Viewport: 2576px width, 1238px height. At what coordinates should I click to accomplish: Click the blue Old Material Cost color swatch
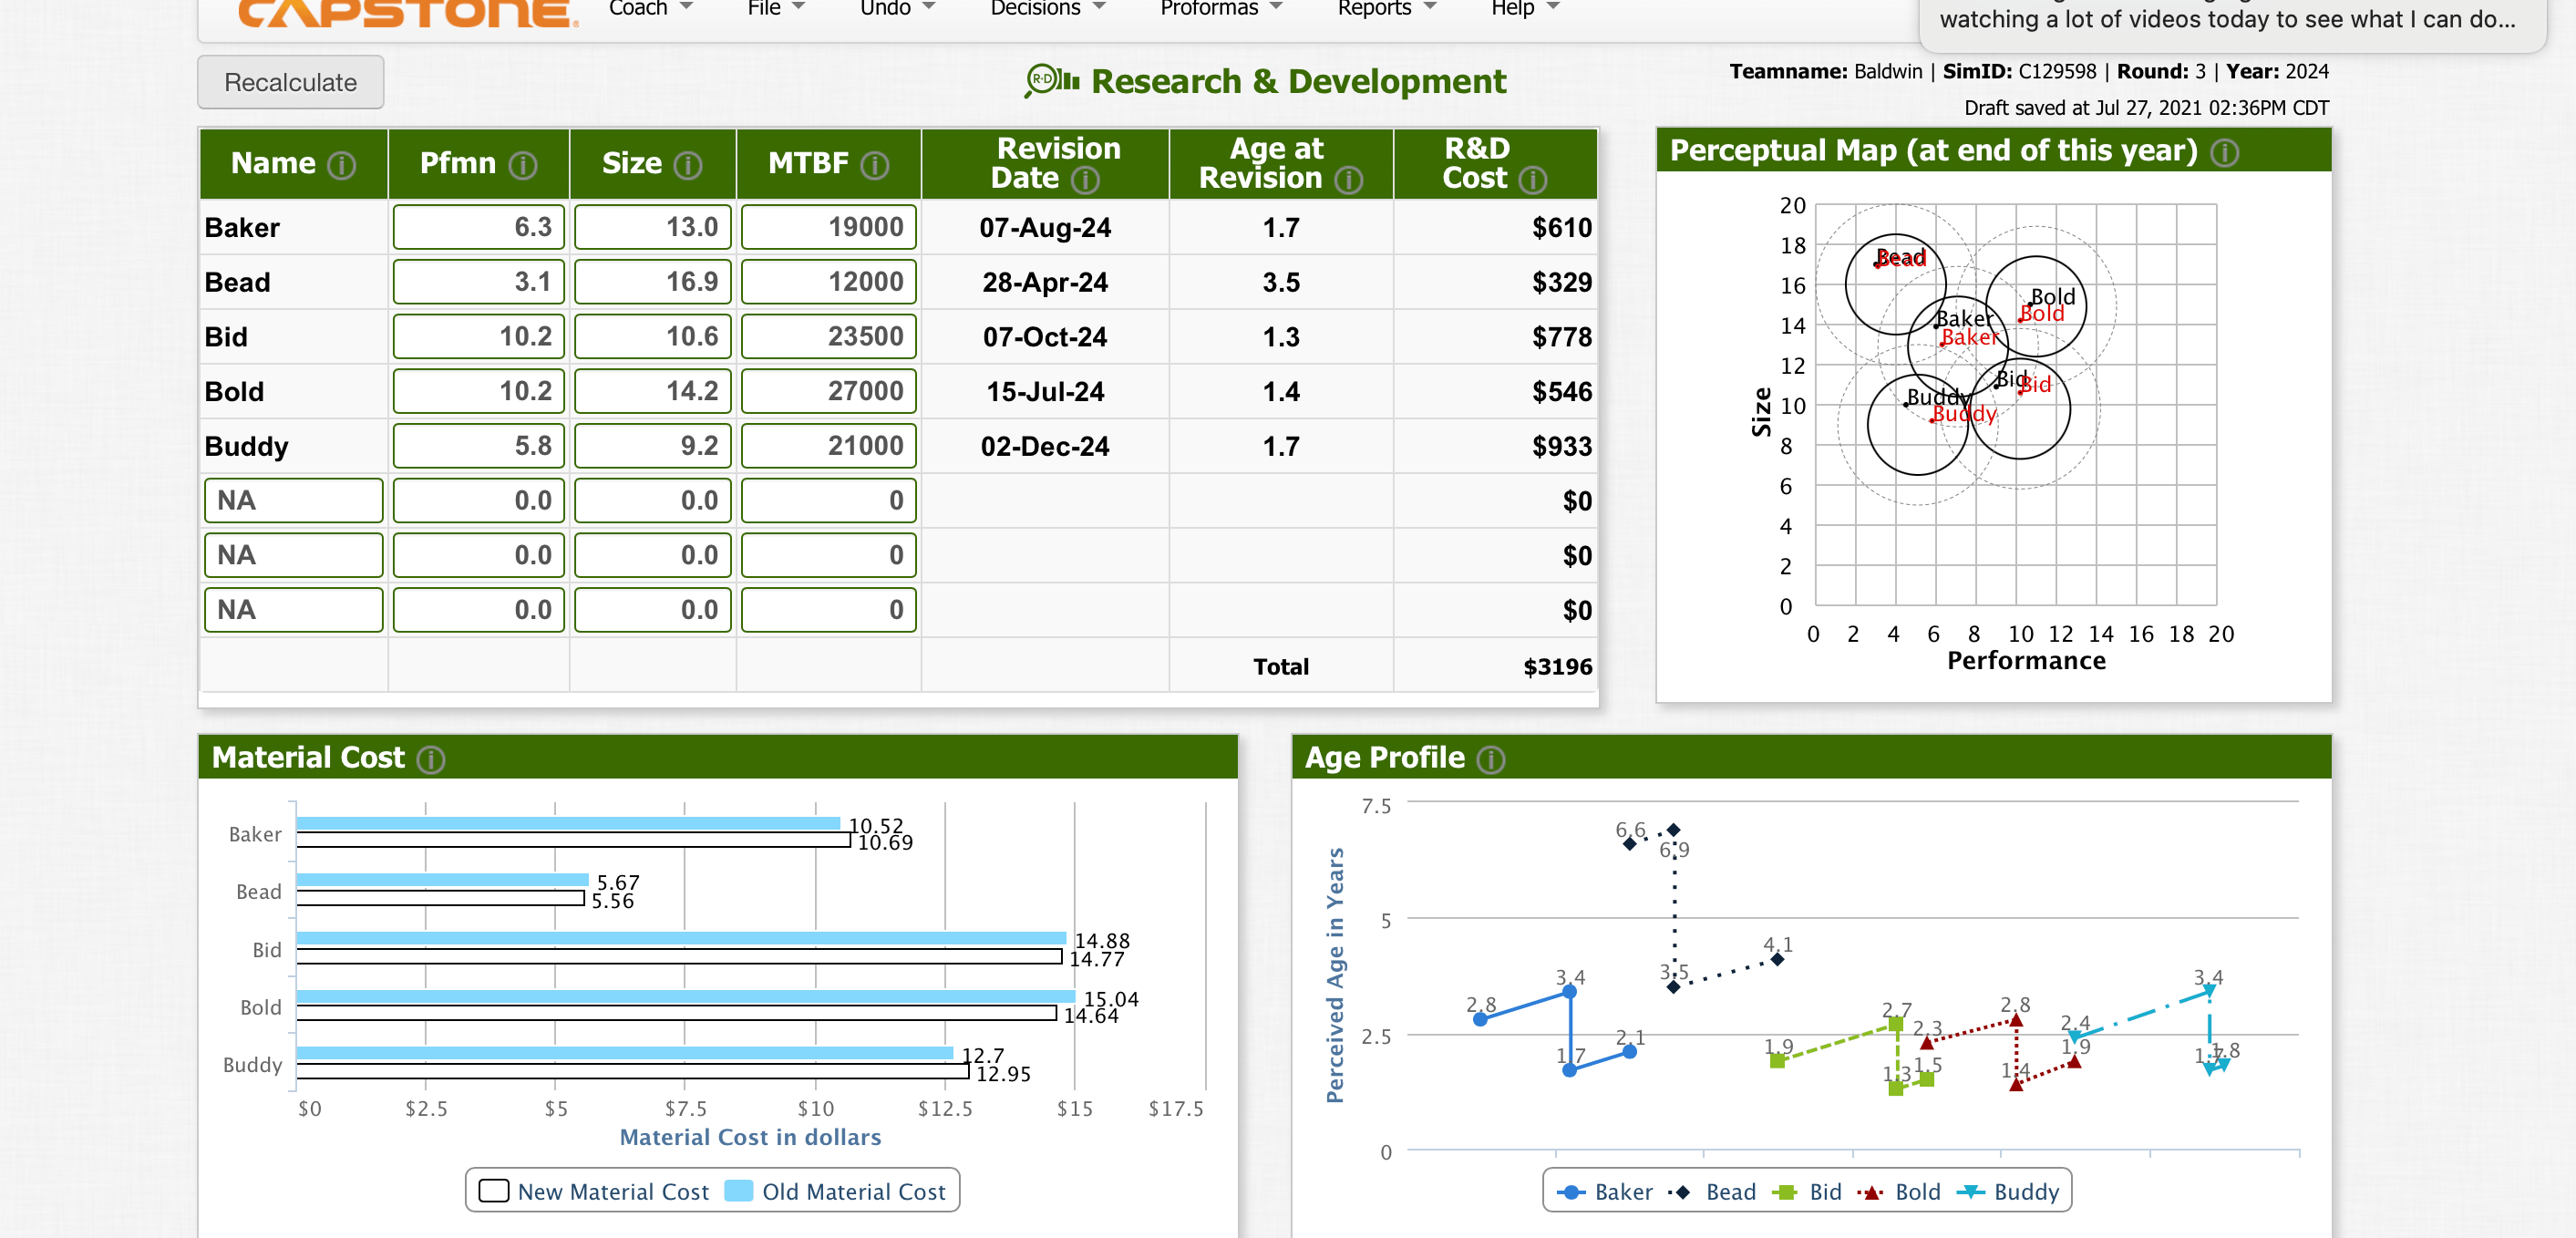click(738, 1191)
